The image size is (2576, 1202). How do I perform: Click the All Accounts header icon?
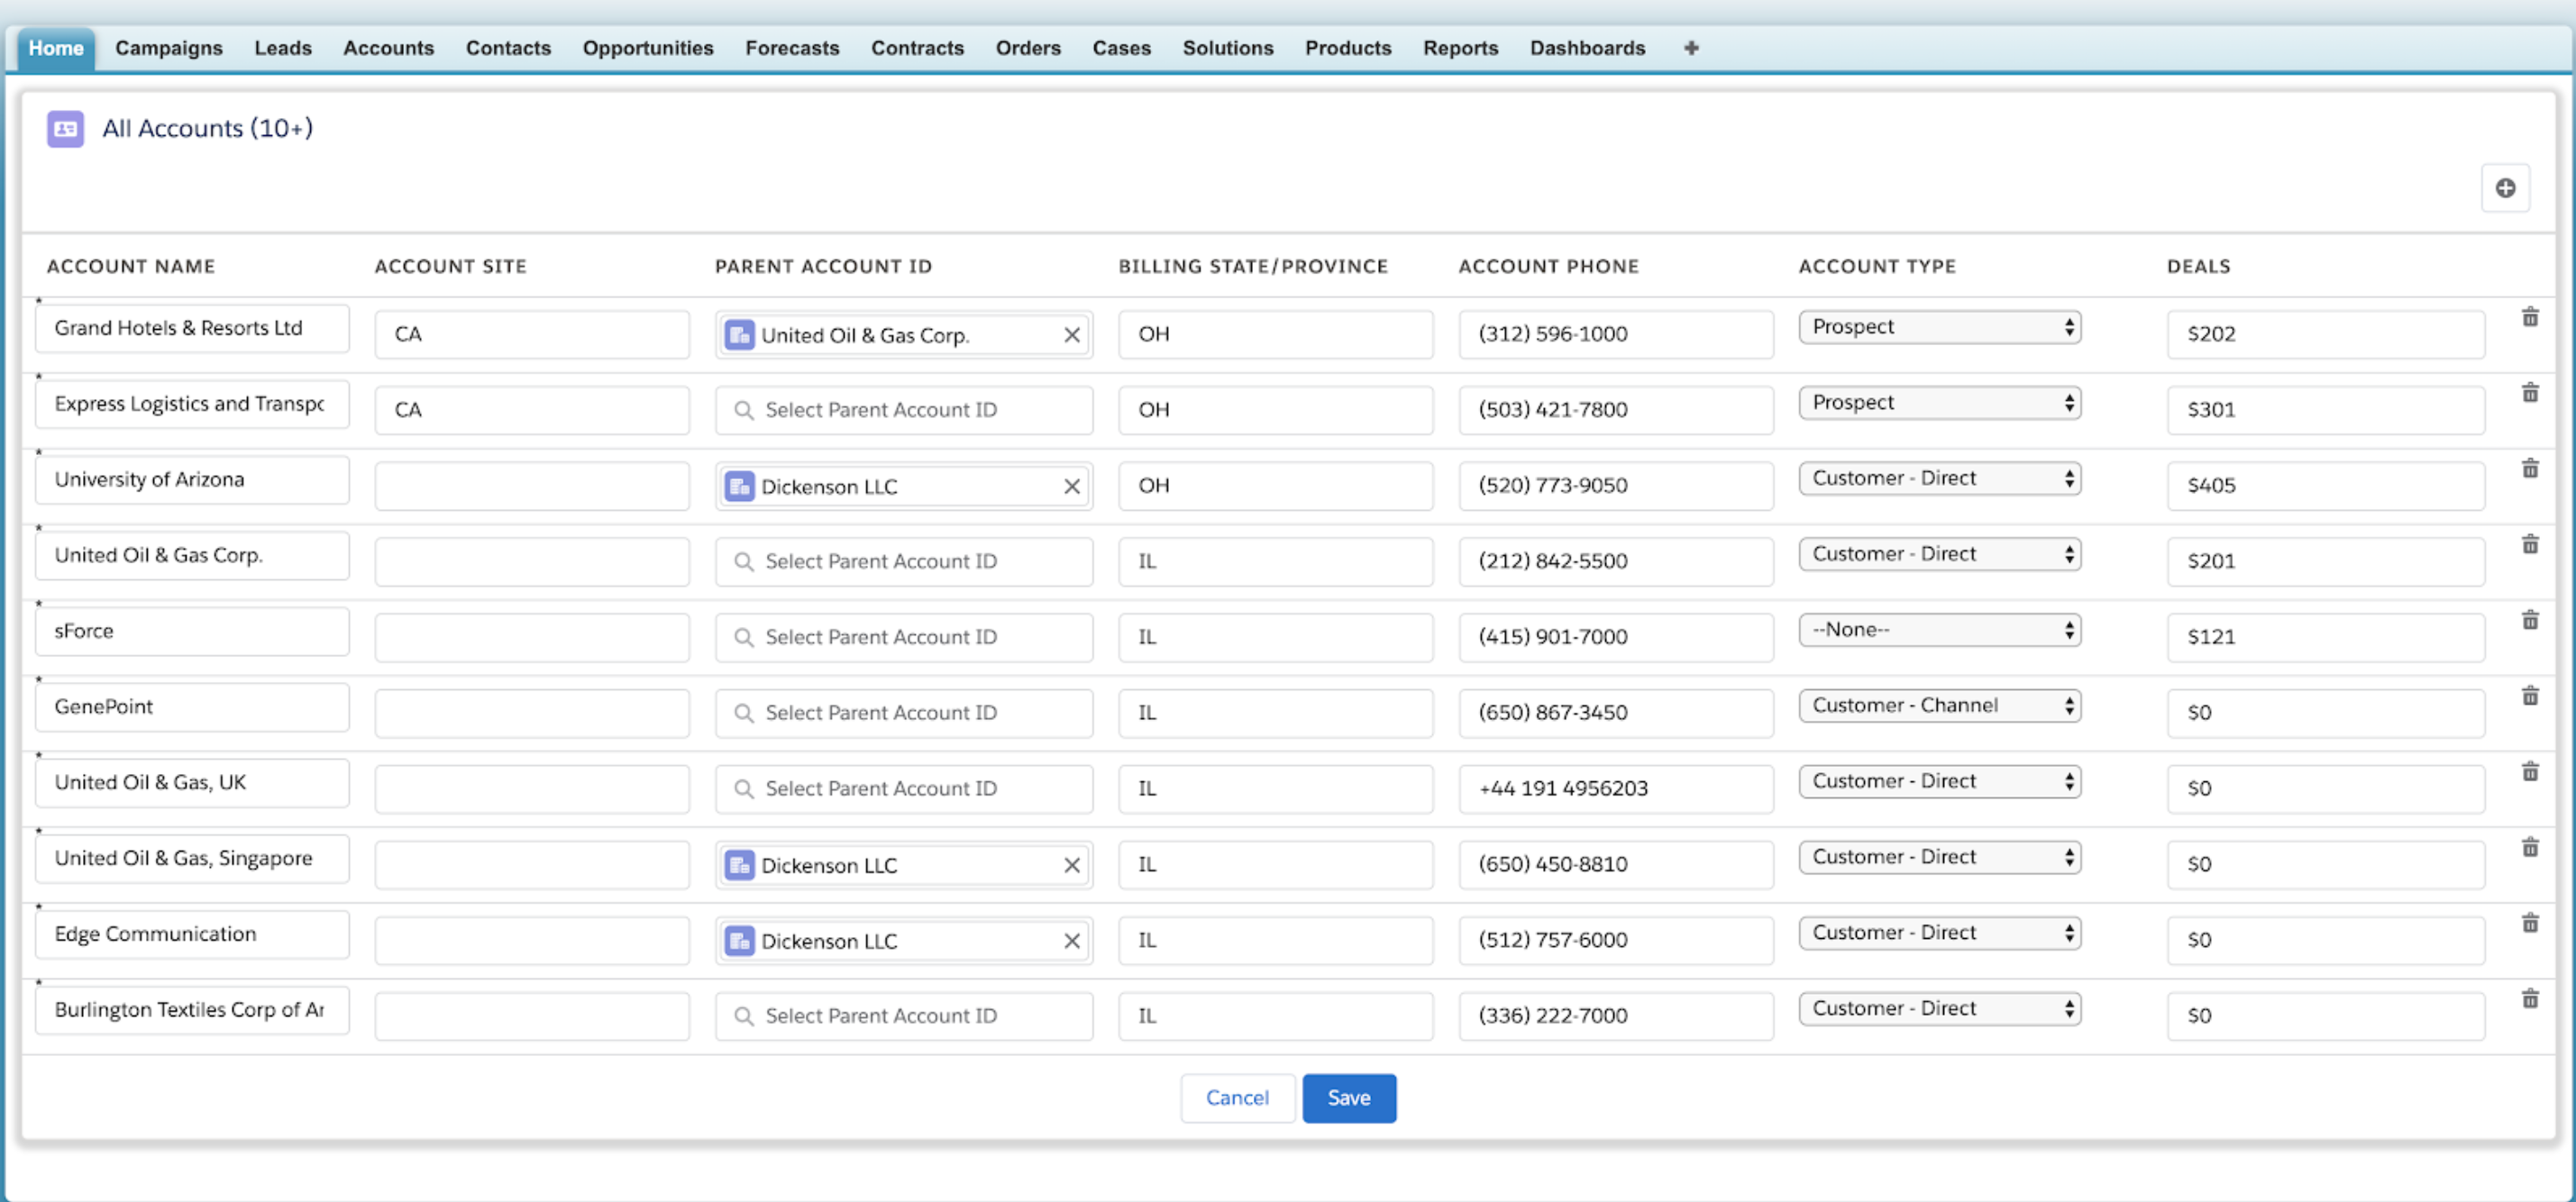[x=65, y=129]
